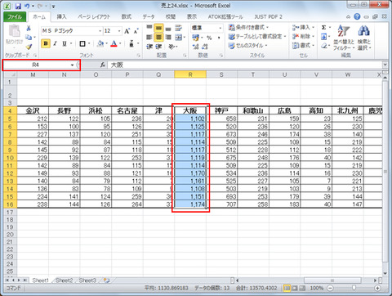Click the Align Left icon
This screenshot has height=296, width=392.
coord(149,37)
